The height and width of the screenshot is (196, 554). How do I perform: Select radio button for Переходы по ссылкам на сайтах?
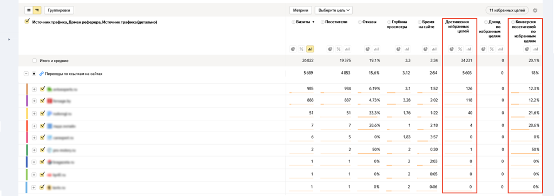(34, 73)
